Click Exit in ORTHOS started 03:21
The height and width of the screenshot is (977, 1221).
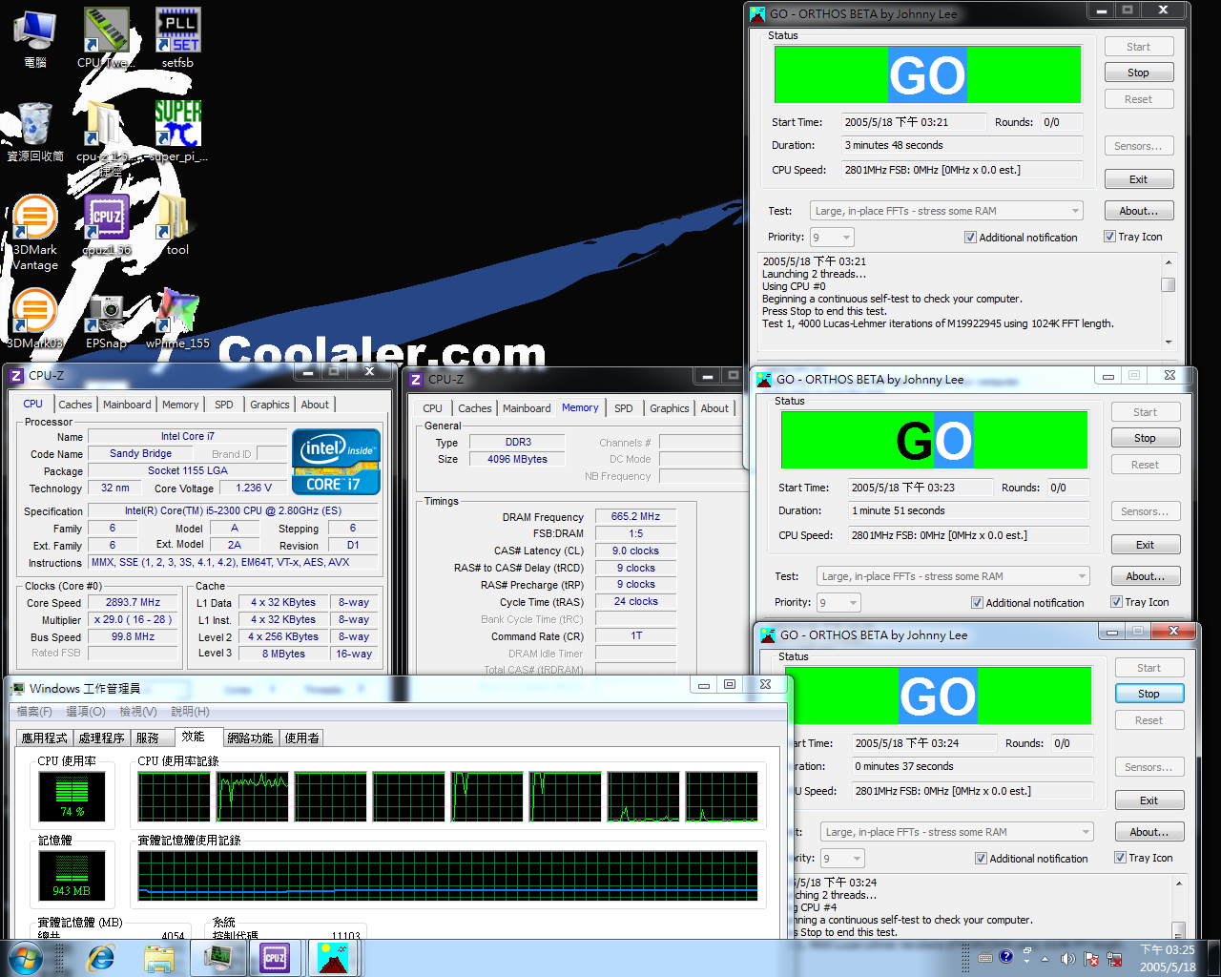1138,179
